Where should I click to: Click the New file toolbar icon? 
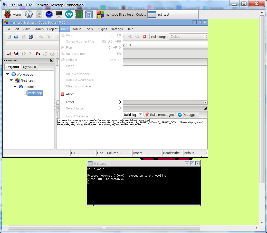point(9,37)
